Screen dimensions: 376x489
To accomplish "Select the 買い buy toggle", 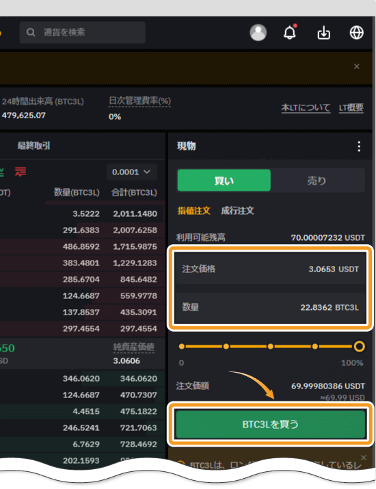I will coord(224,181).
